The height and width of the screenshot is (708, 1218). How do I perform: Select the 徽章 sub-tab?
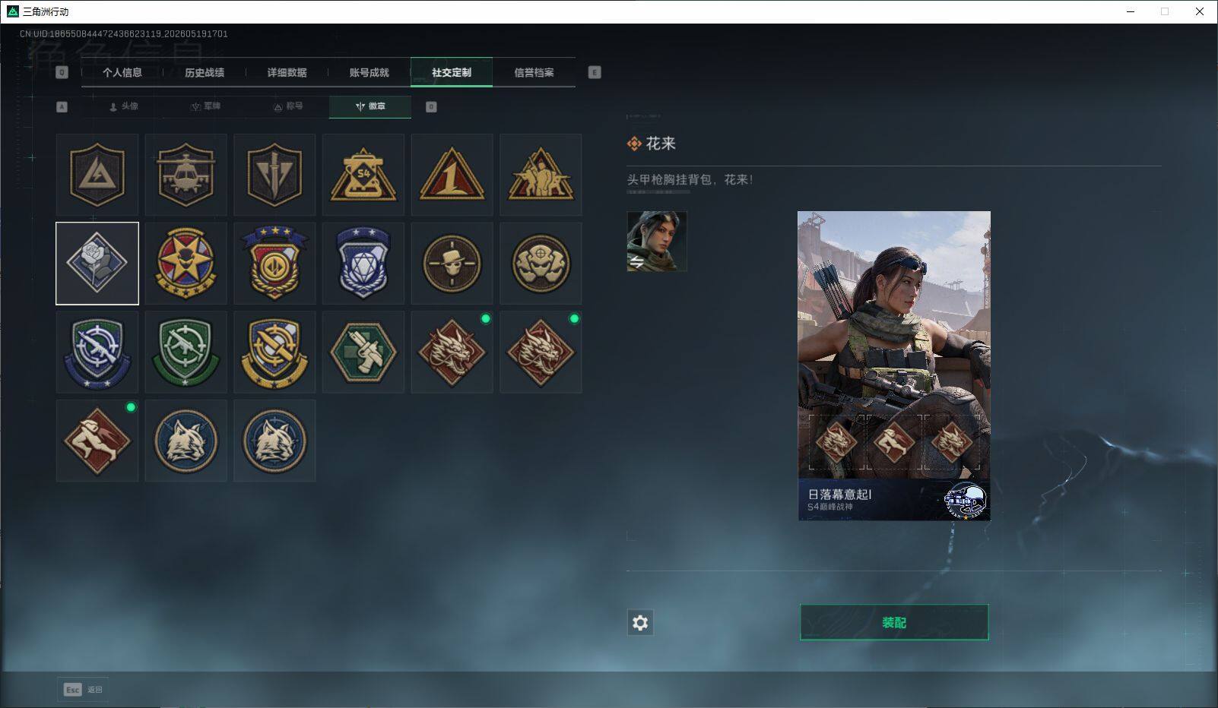370,106
